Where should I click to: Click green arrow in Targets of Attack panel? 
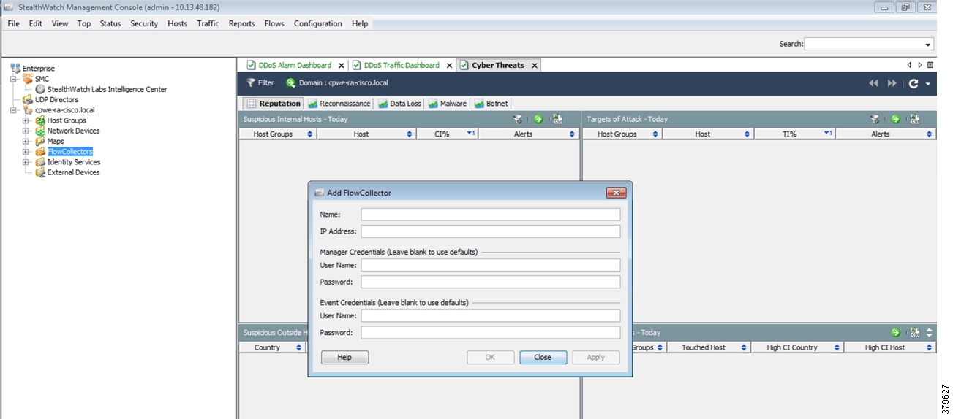pos(895,119)
